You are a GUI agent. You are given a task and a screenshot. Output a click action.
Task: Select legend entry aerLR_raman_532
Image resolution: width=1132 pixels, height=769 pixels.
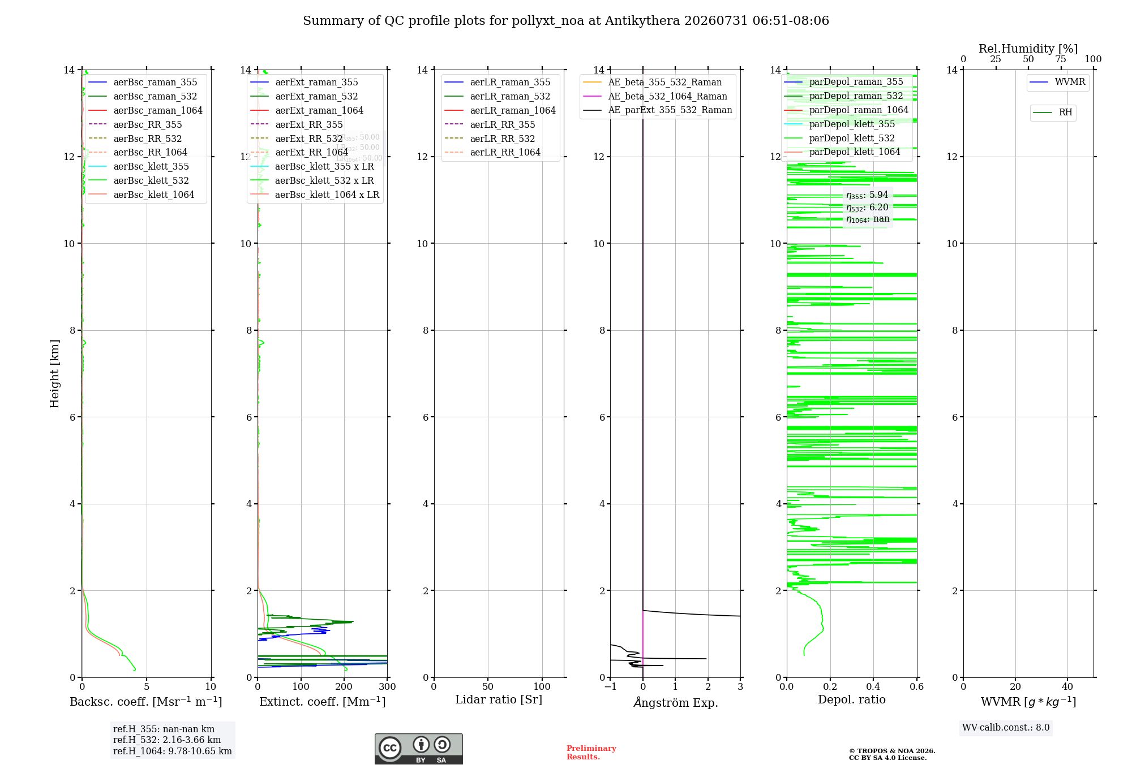pyautogui.click(x=498, y=96)
